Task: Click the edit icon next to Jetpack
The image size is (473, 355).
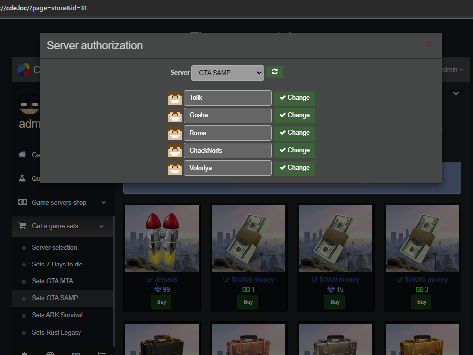Action: pos(150,280)
